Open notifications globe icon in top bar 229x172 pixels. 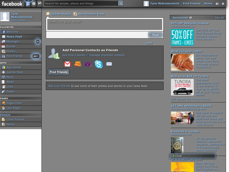tap(40, 3)
